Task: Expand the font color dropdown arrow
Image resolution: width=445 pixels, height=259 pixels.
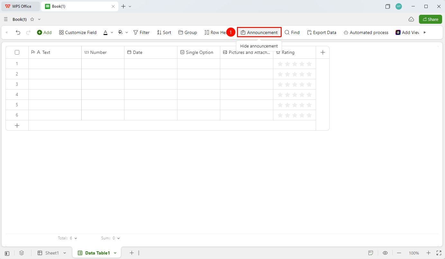Action: 112,32
